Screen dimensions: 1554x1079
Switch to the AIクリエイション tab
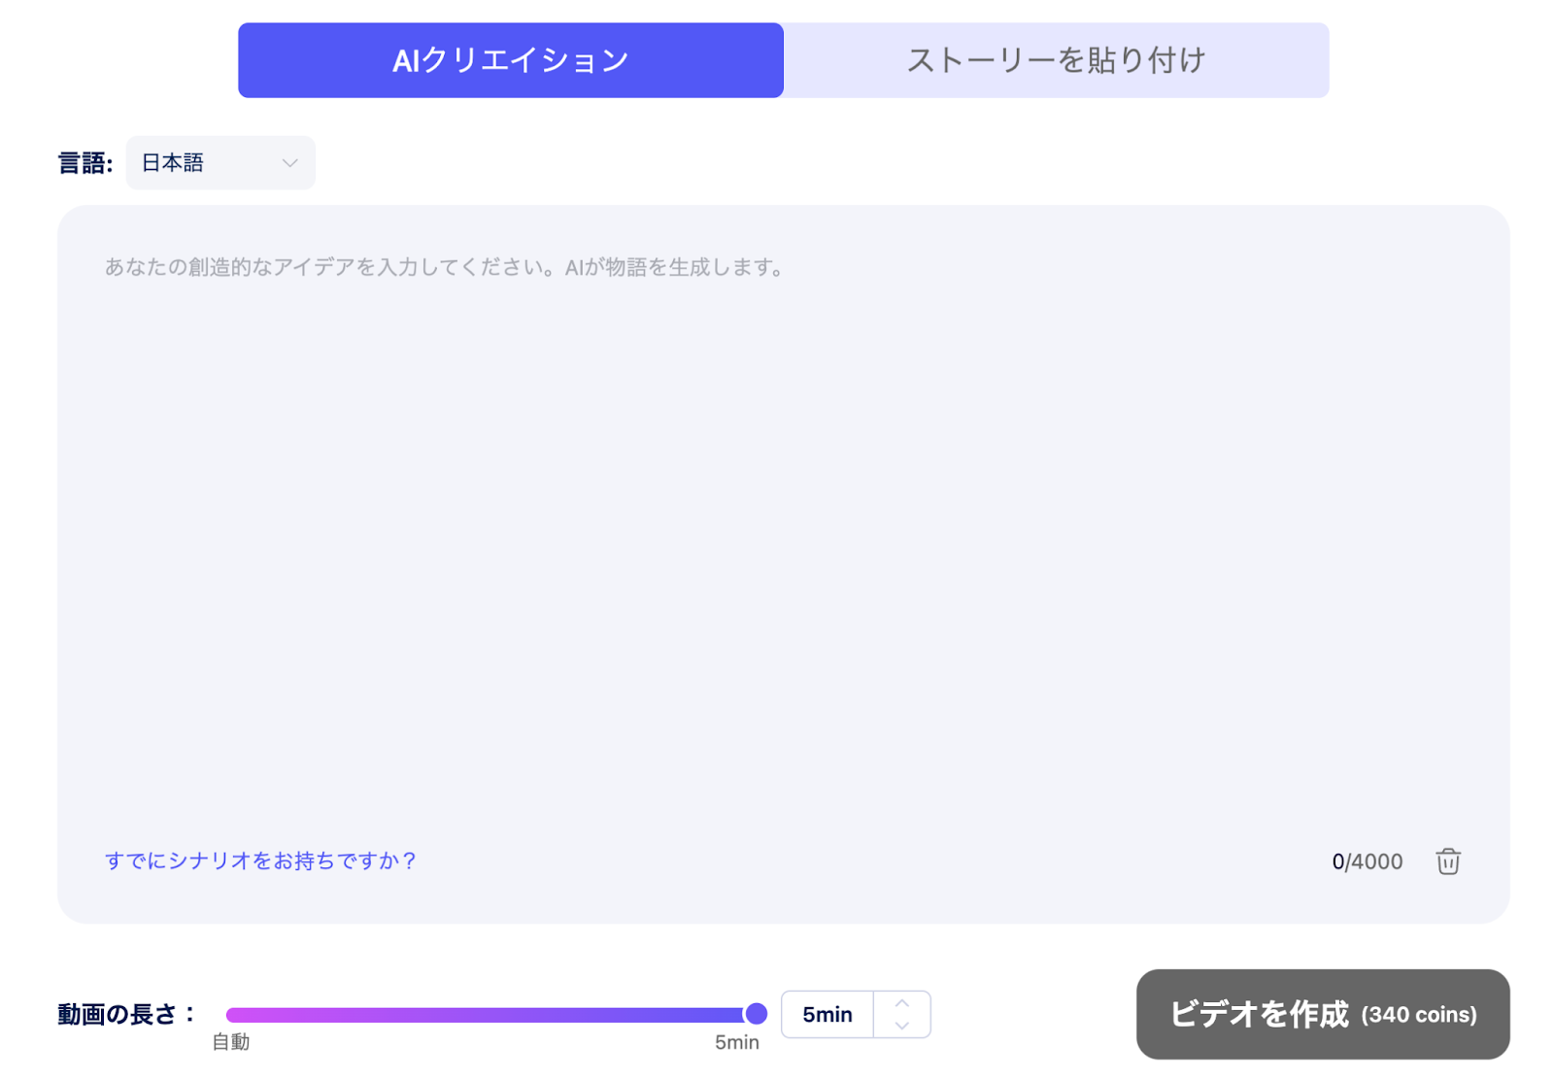[511, 60]
